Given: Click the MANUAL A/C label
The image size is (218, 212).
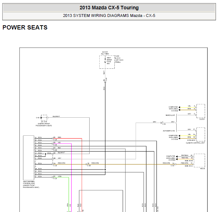Looking at the screenshot, I should point(170,115).
